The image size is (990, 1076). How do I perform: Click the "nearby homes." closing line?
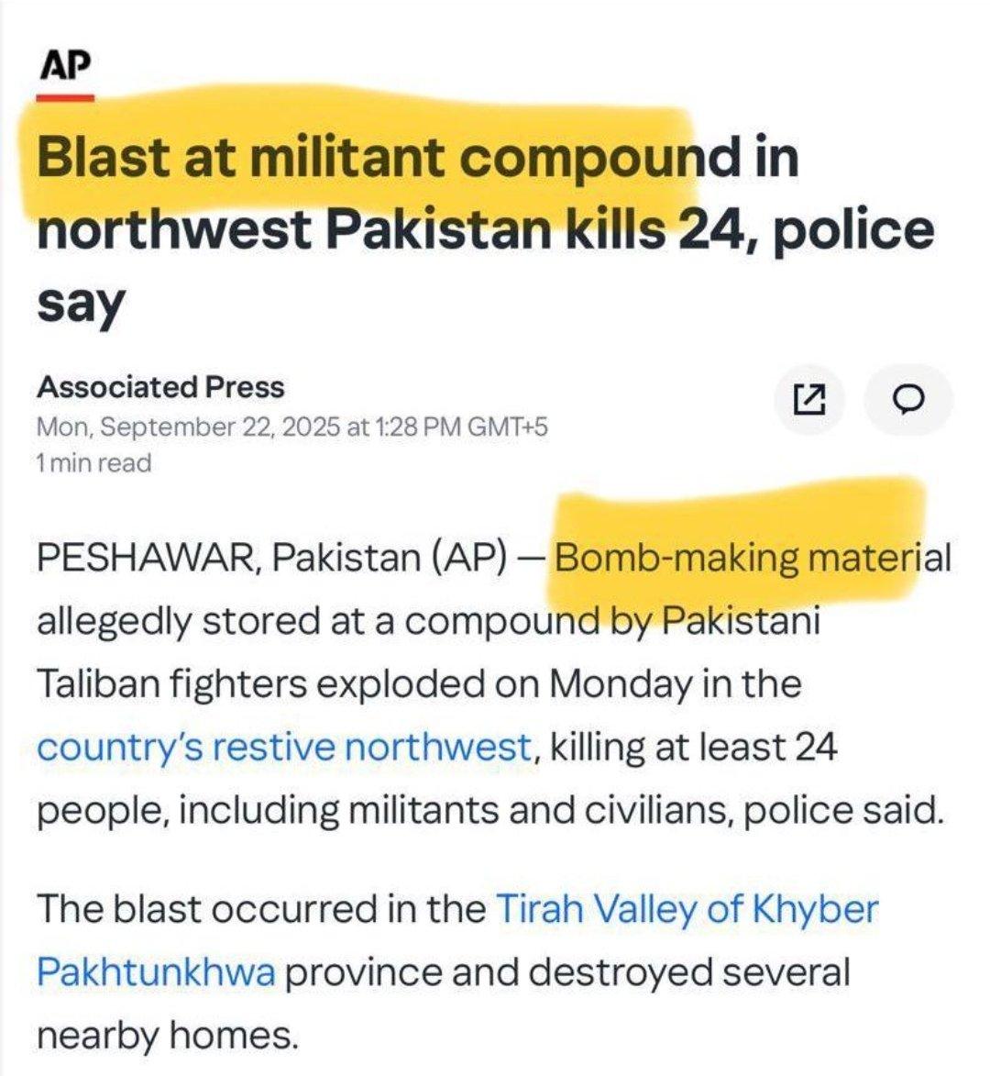[x=168, y=1037]
